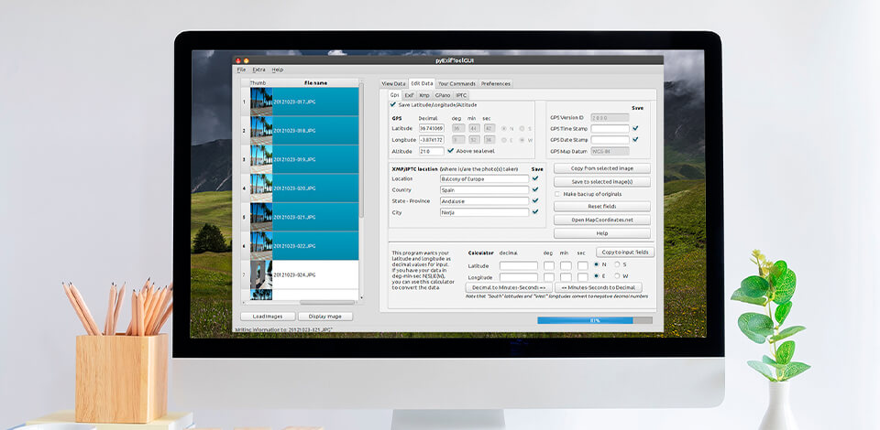Click the GPS Latitude decimal field

coord(432,128)
